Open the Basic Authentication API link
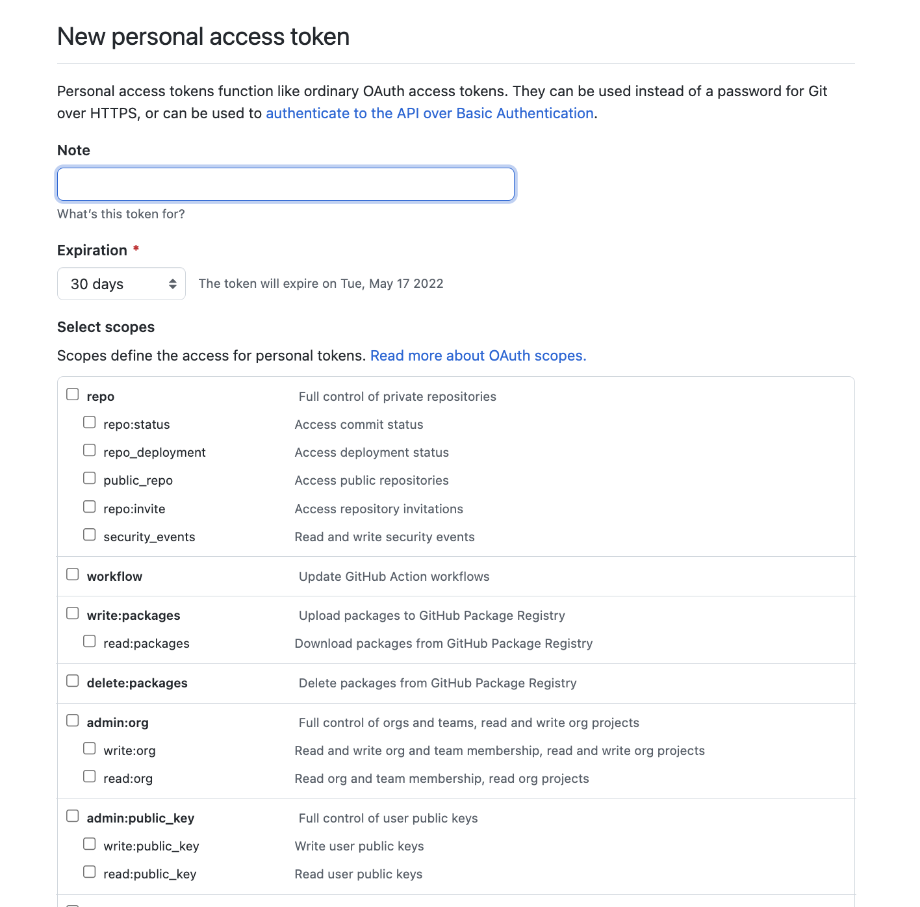The width and height of the screenshot is (920, 907). 429,113
